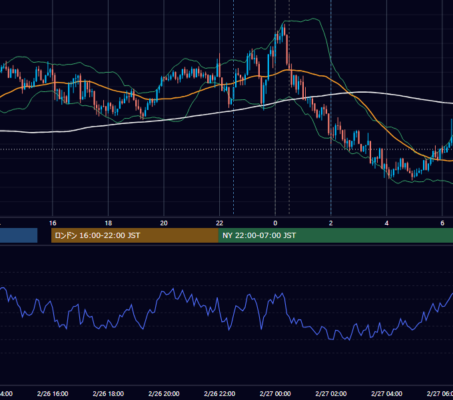Click the 18 hour label on upper axis
Image resolution: width=453 pixels, height=400 pixels.
pos(108,223)
